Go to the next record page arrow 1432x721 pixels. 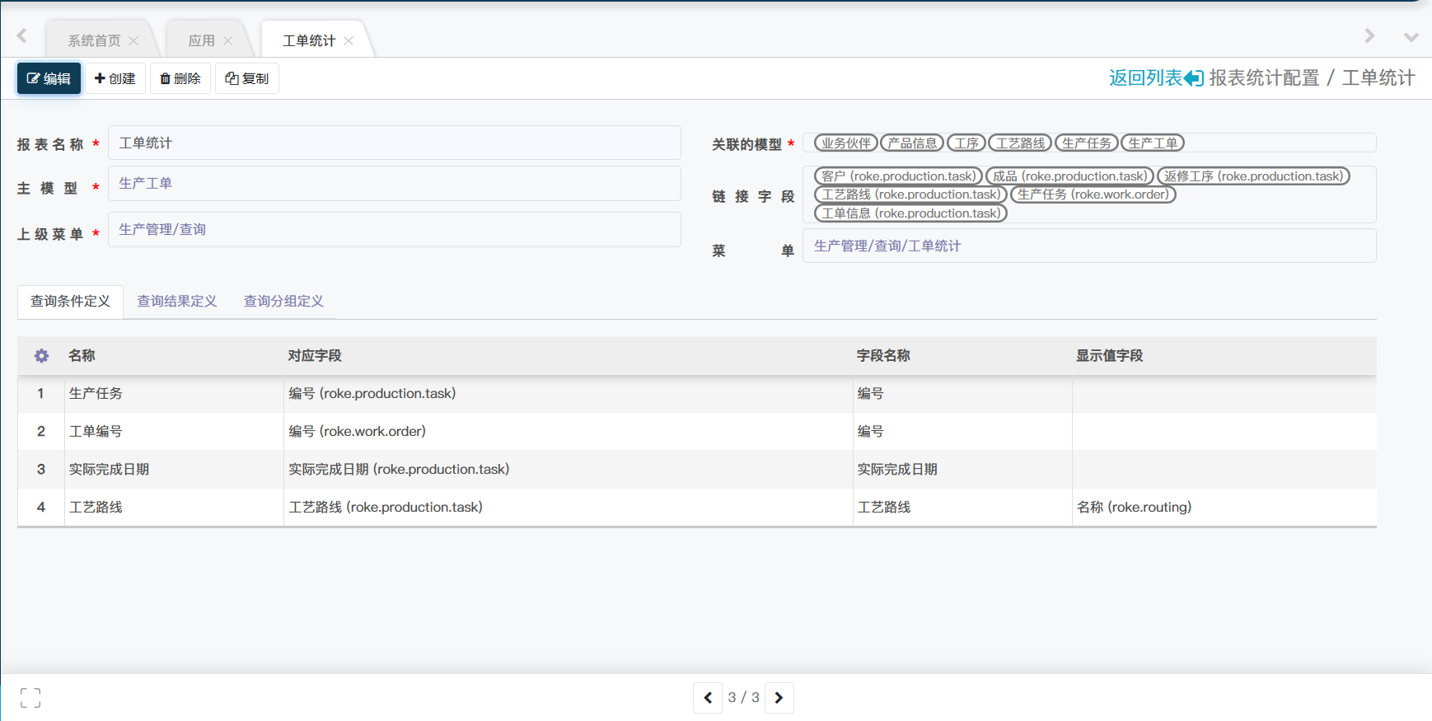779,698
